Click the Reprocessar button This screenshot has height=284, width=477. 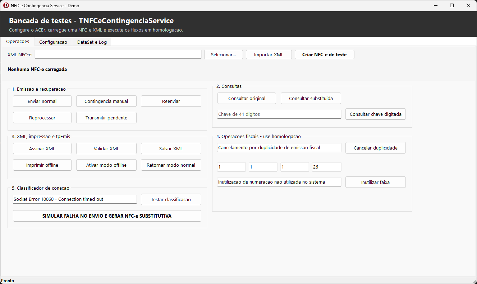coord(42,118)
